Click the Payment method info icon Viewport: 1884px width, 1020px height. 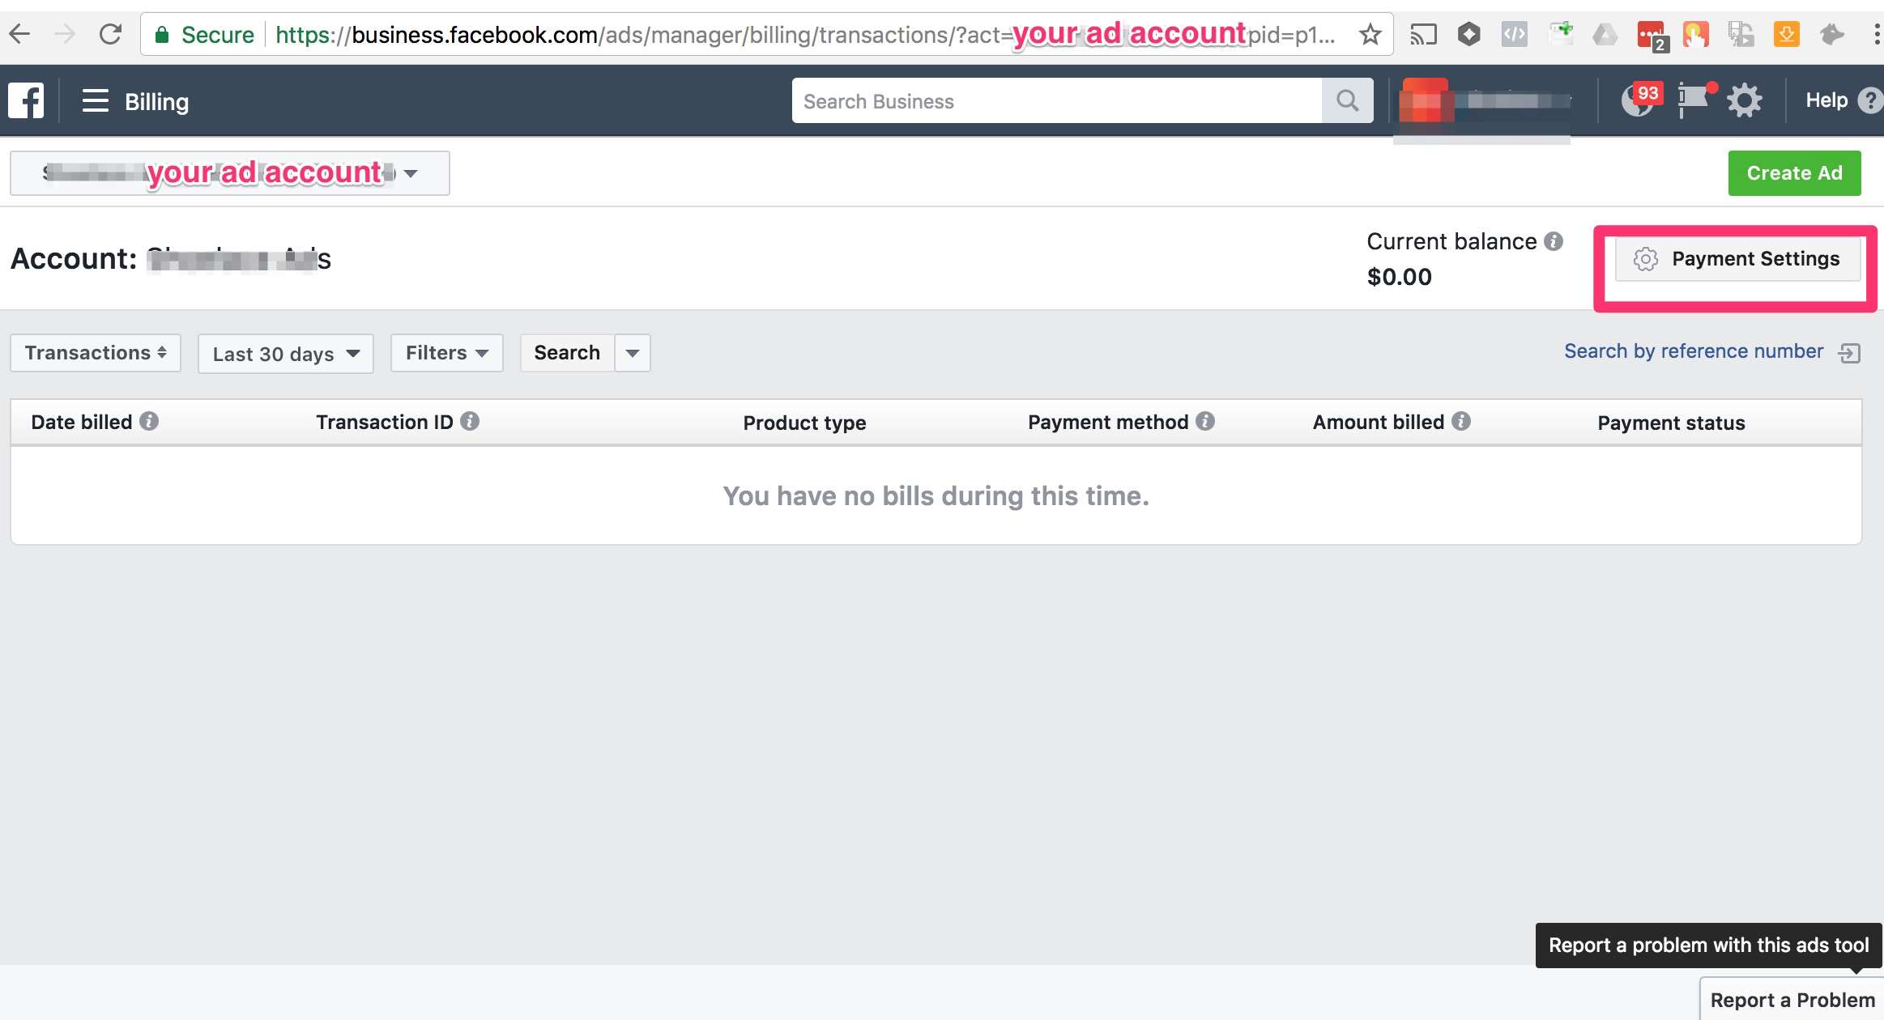1205,421
